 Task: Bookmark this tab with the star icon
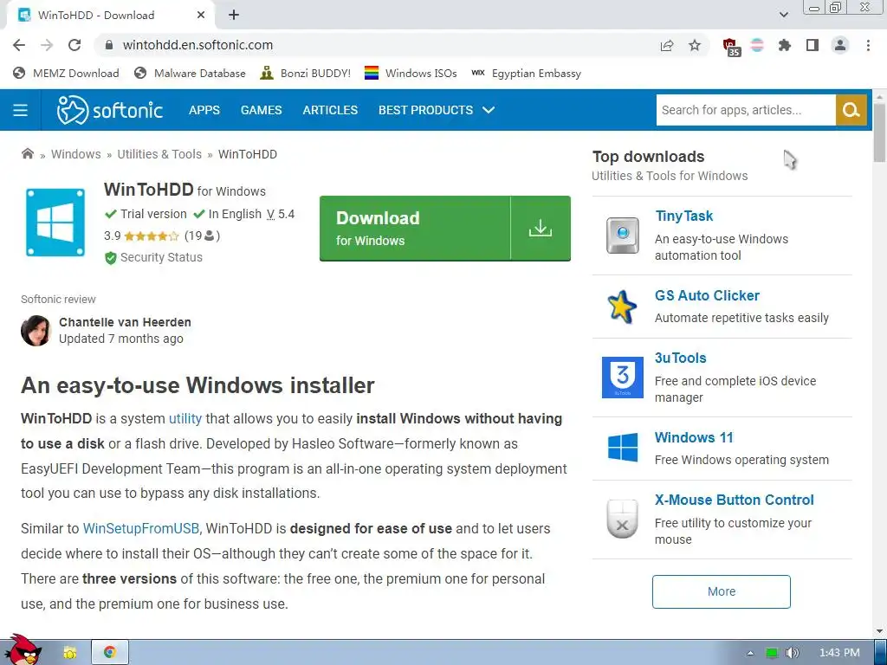click(x=695, y=45)
